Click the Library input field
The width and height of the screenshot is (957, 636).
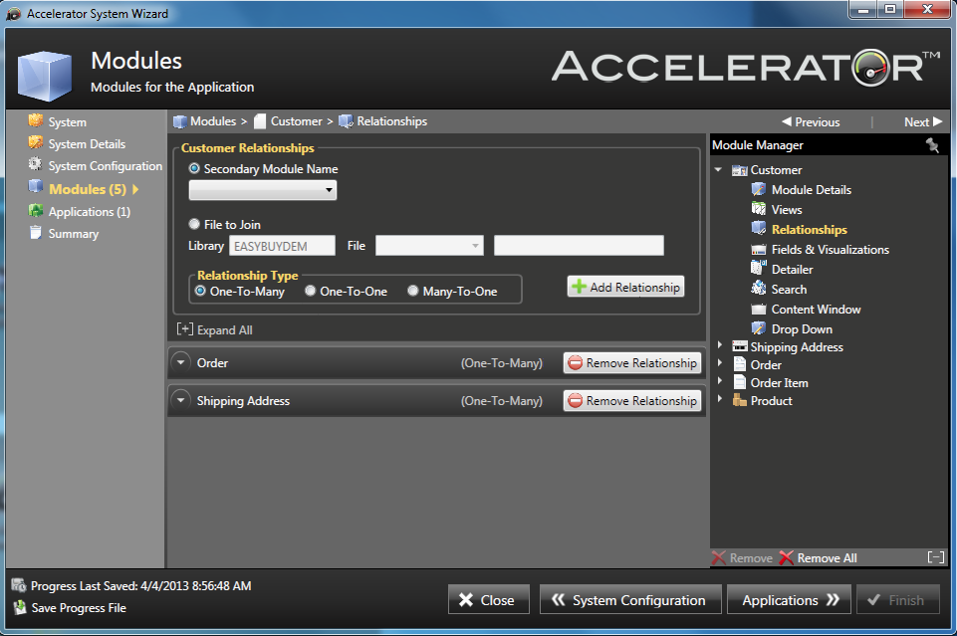(x=282, y=246)
